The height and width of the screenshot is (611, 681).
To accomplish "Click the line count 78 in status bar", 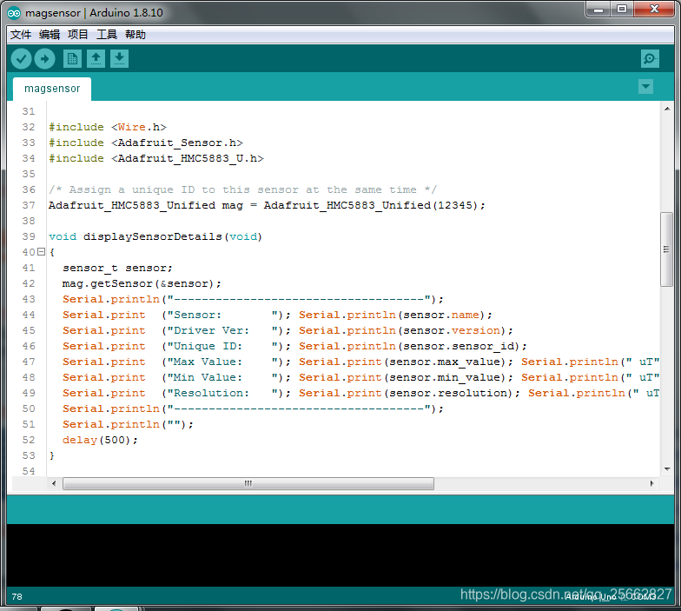I will [x=17, y=596].
